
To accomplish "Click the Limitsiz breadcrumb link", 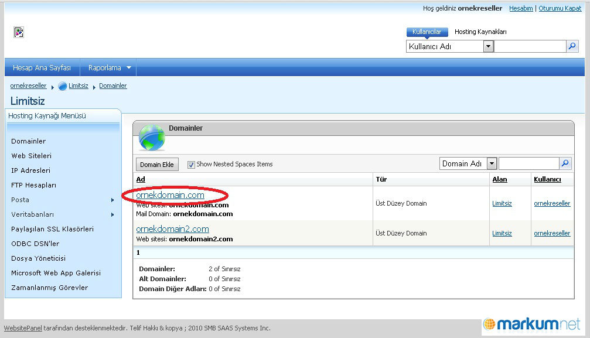I will pyautogui.click(x=79, y=86).
